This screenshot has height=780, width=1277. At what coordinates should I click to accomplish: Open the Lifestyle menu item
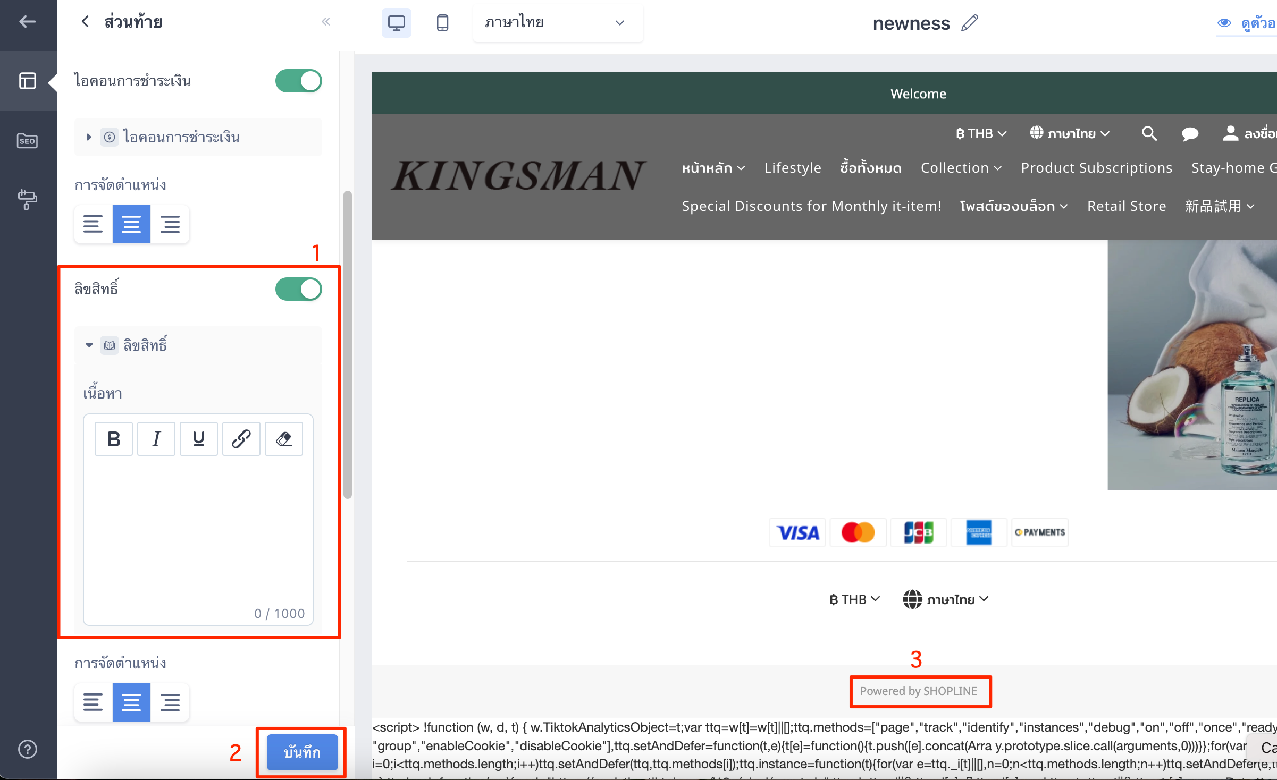point(793,168)
